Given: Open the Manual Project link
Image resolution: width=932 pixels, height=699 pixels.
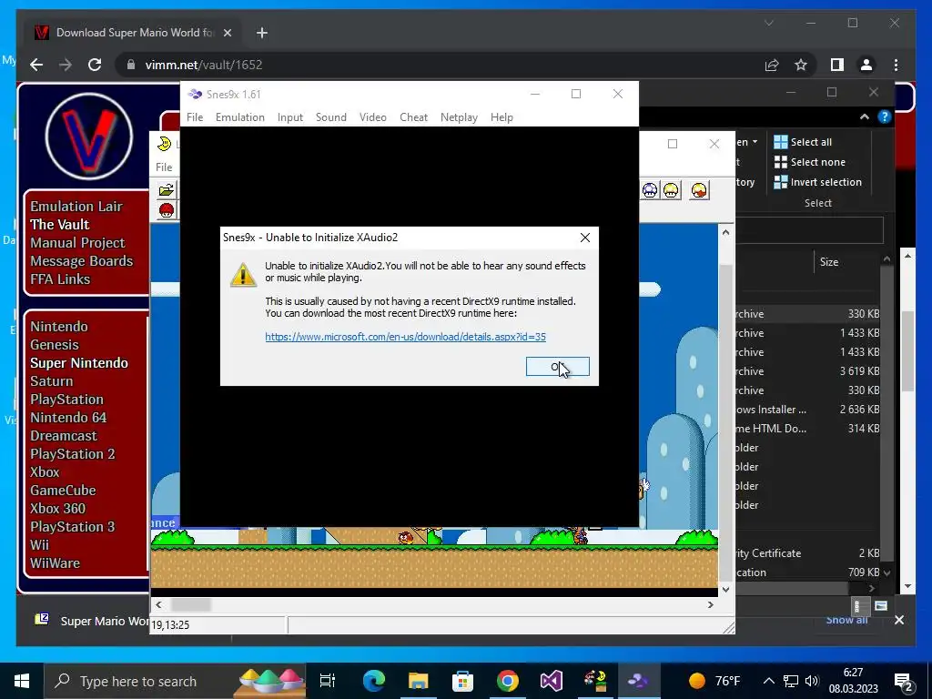Looking at the screenshot, I should coord(77,242).
